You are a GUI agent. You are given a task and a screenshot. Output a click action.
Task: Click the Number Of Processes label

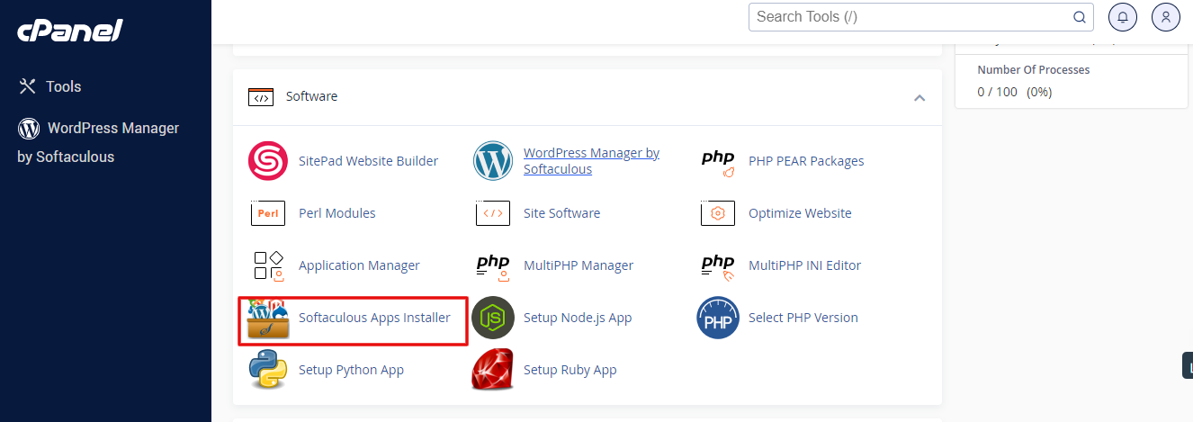[1034, 70]
